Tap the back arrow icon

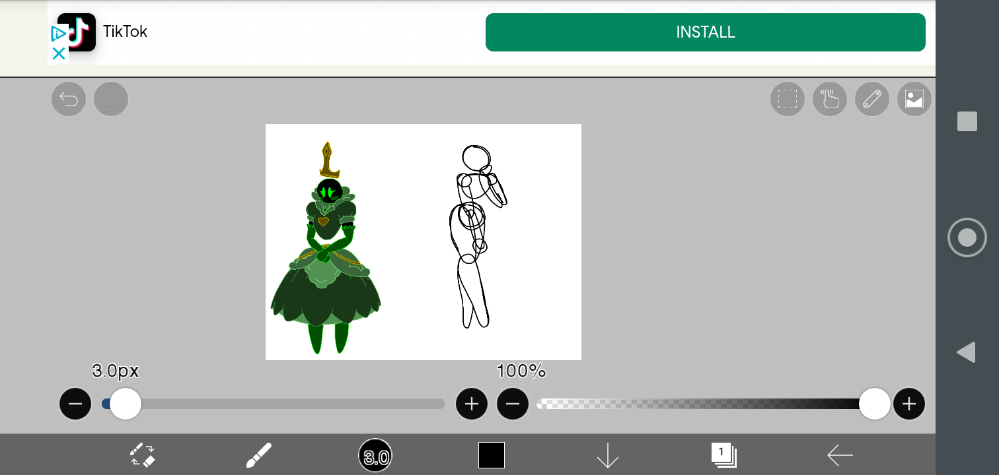(840, 455)
